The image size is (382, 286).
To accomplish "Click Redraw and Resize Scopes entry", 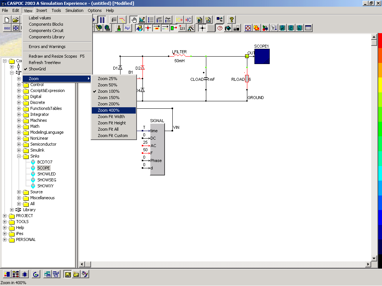I will pyautogui.click(x=57, y=57).
